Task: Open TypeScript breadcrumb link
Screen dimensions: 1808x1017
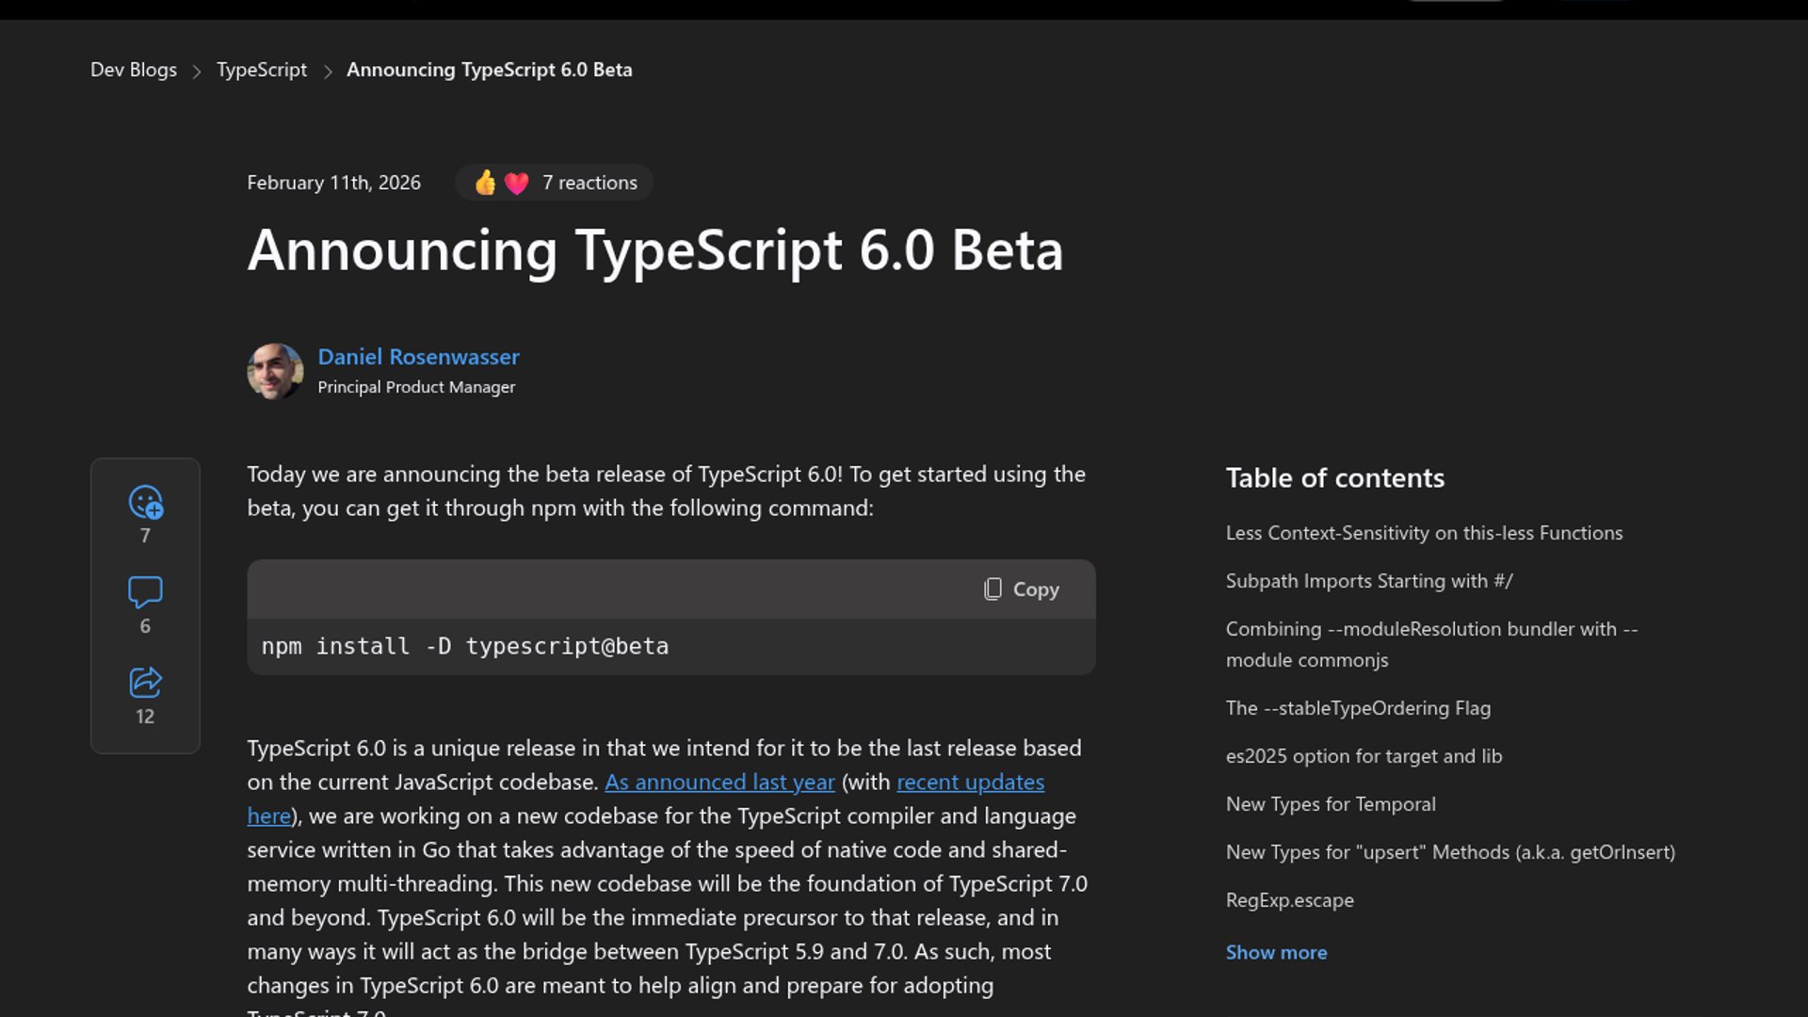Action: pos(262,70)
